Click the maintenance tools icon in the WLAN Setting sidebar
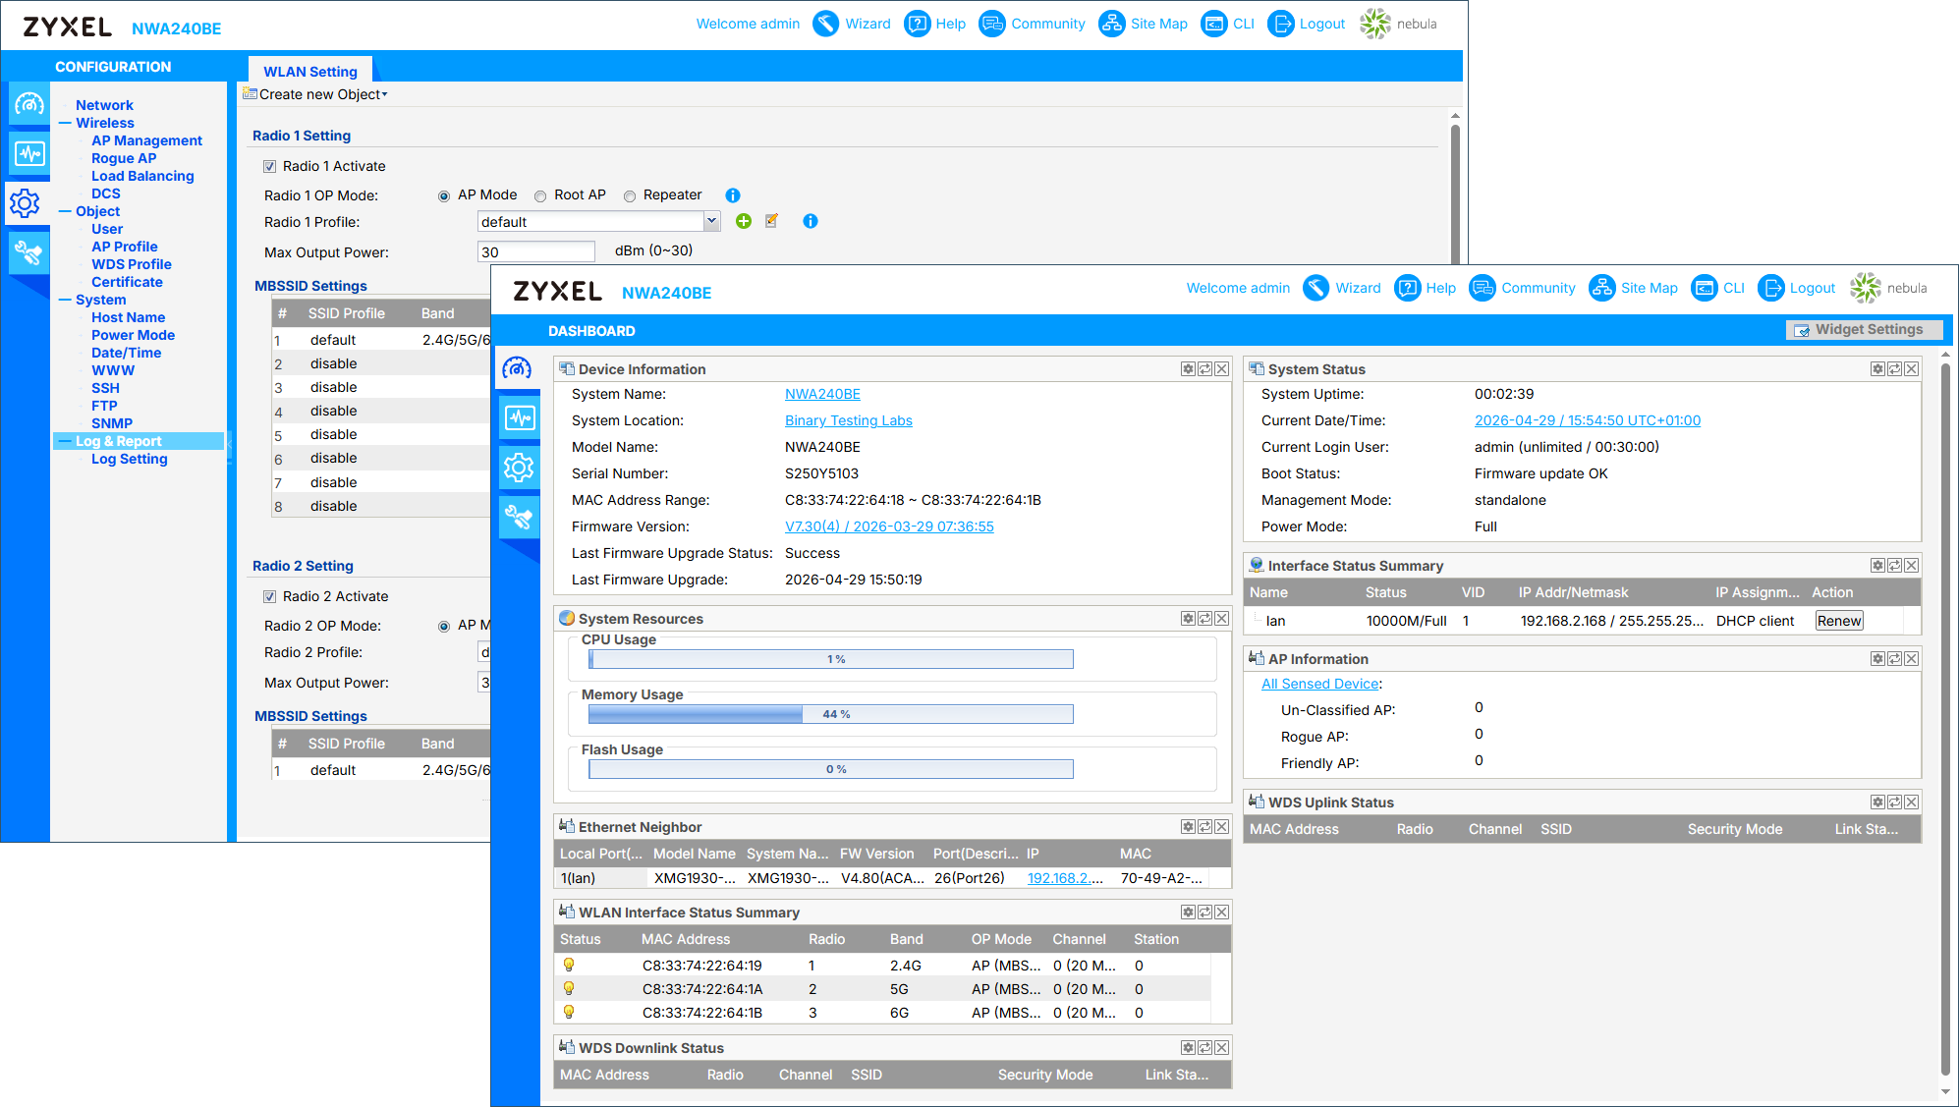This screenshot has height=1107, width=1959. coord(29,253)
